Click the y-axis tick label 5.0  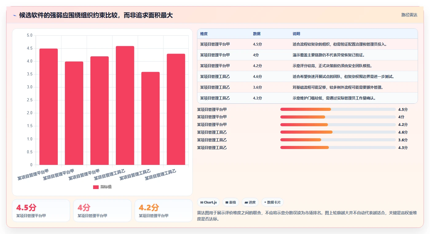[x=30, y=35]
